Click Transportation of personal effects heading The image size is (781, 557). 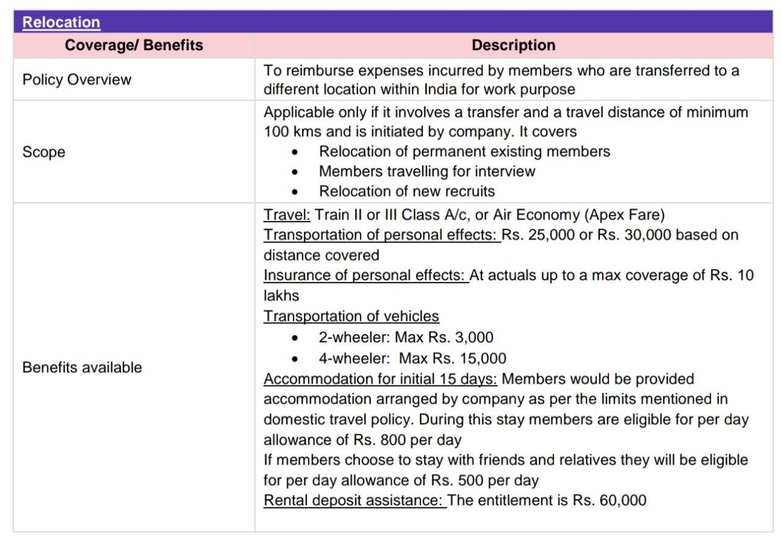[x=382, y=235]
